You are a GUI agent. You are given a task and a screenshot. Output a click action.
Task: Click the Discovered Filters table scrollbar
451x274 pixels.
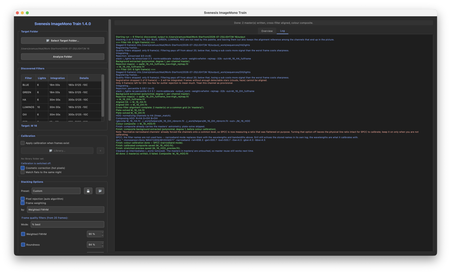(x=103, y=96)
